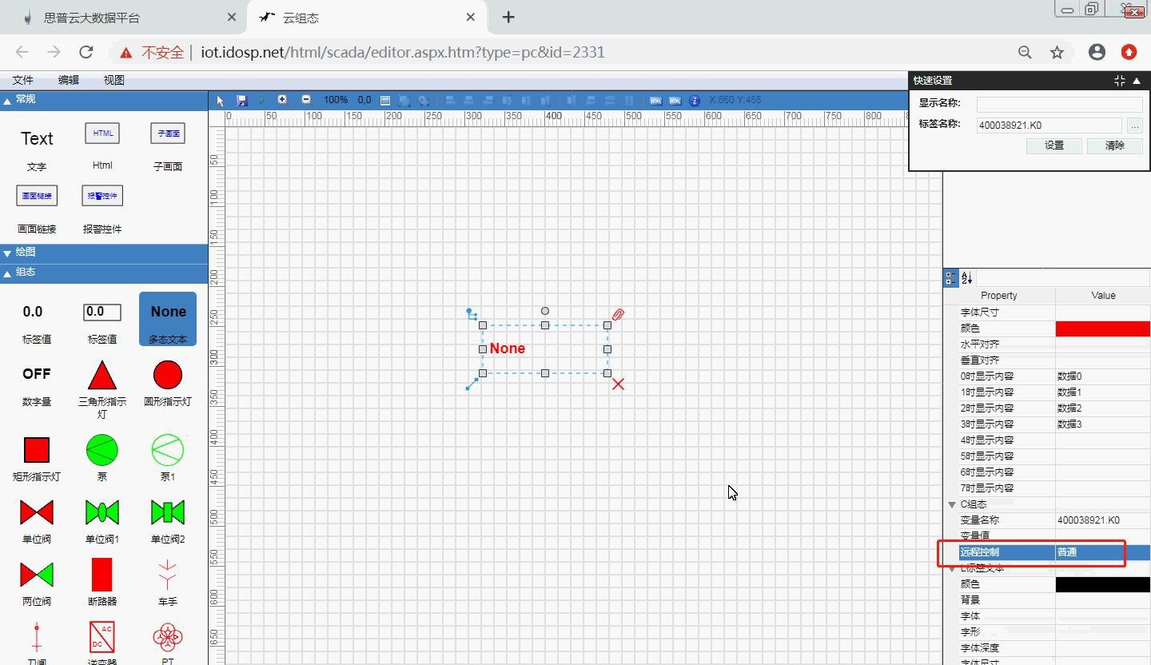This screenshot has height=665, width=1151.
Task: Click the zoom out magnifier icon
Action: 306,100
